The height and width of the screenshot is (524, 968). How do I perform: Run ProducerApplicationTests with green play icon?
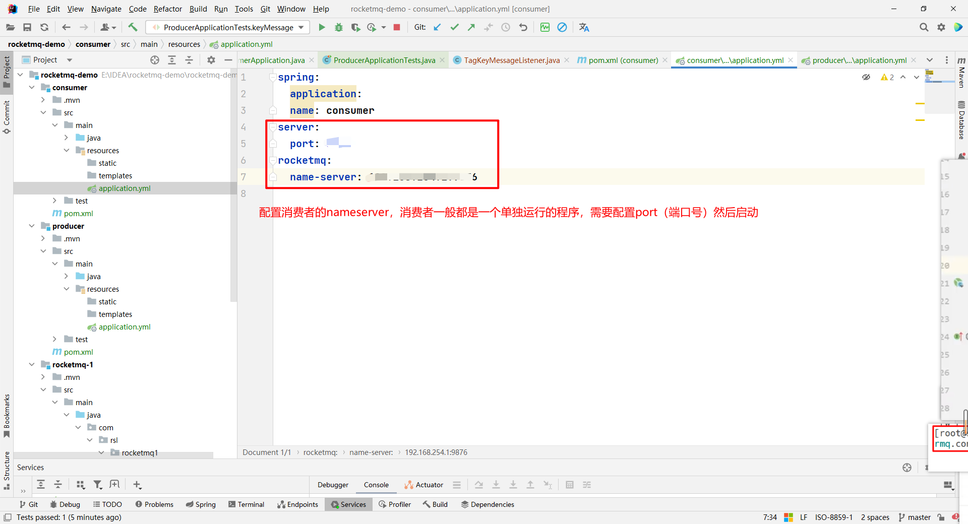pos(322,27)
